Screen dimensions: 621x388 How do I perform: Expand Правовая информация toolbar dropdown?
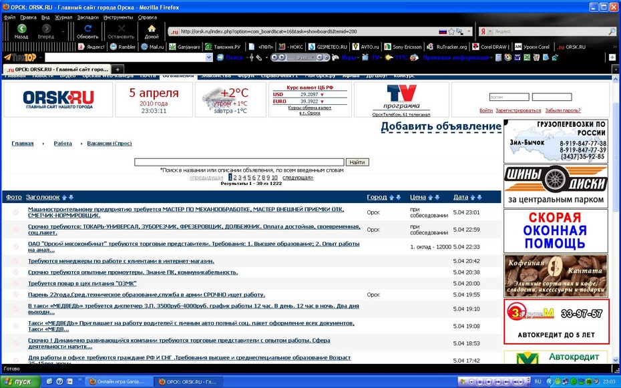[x=491, y=57]
